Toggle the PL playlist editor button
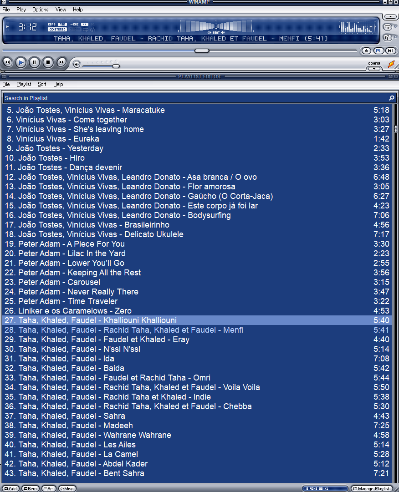 (x=379, y=51)
